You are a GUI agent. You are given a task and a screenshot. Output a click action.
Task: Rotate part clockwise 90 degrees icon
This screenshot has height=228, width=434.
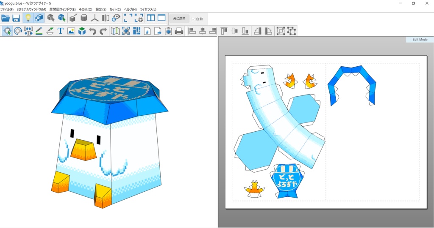(x=268, y=31)
